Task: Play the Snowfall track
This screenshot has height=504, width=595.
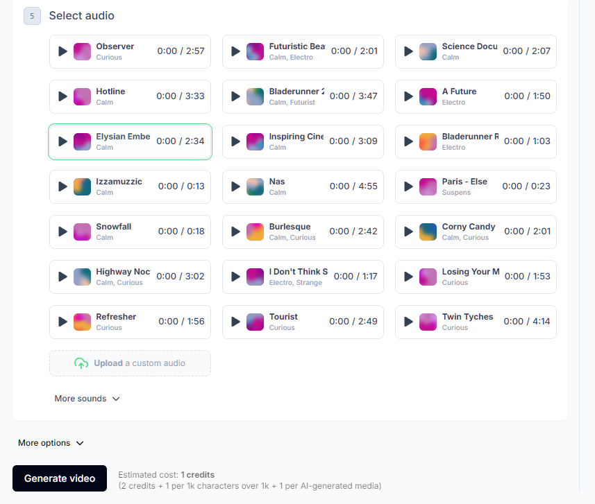Action: click(x=62, y=232)
